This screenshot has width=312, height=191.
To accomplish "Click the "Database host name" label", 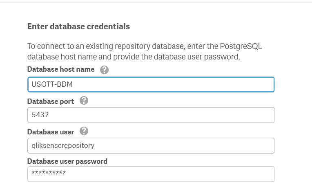I will tap(61, 69).
